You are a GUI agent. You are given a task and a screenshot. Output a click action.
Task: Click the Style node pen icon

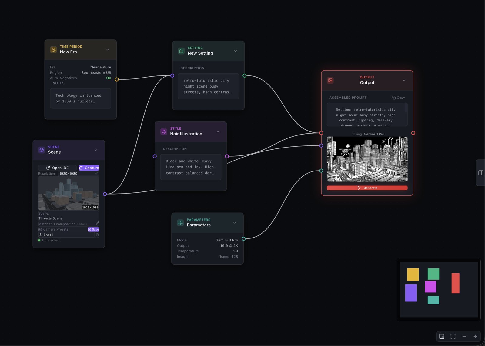click(x=164, y=131)
